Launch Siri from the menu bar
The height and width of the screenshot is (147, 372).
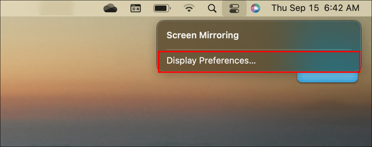[x=255, y=8]
